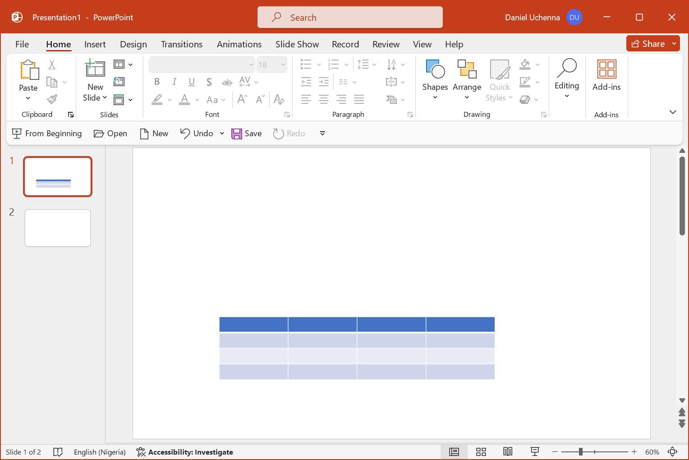Open the Undo history dropdown arrow
The height and width of the screenshot is (460, 689).
[x=222, y=133]
